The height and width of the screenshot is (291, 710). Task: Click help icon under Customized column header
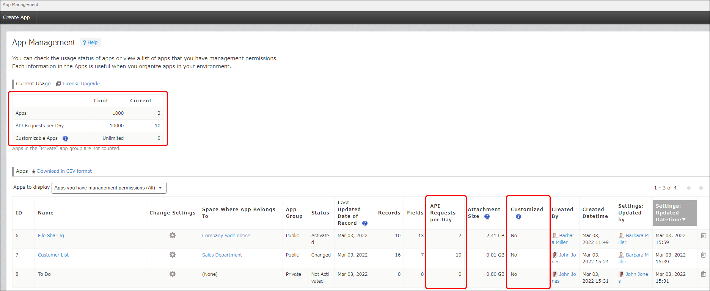point(518,217)
